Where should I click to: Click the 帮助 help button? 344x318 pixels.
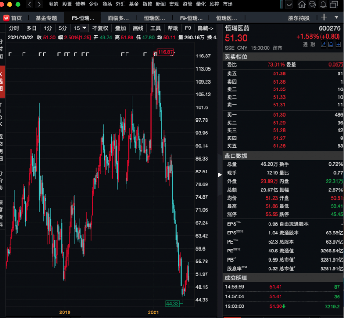[x=173, y=28]
